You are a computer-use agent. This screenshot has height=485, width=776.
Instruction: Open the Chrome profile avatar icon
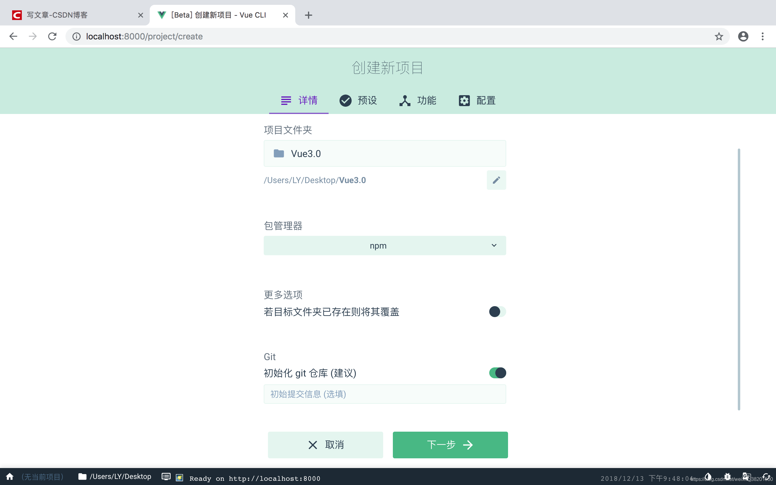click(x=743, y=36)
